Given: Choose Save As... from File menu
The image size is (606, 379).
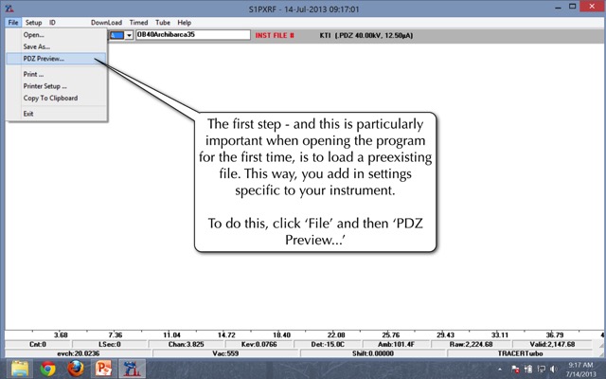Looking at the screenshot, I should tap(57, 46).
